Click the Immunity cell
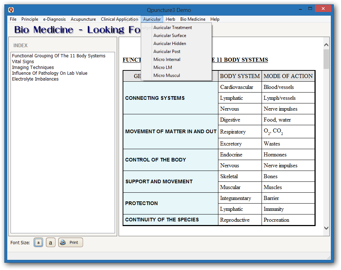This screenshot has width=341, height=270. pos(288,209)
